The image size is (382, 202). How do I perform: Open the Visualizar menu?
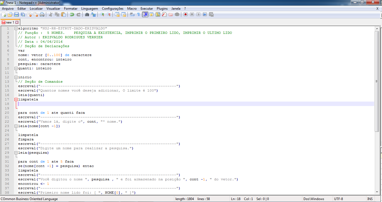(x=53, y=9)
